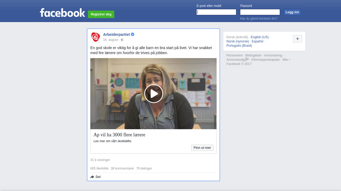Screen dimensions: 341x191
Task: Open the 16. august post timestamp
Action: 111,40
